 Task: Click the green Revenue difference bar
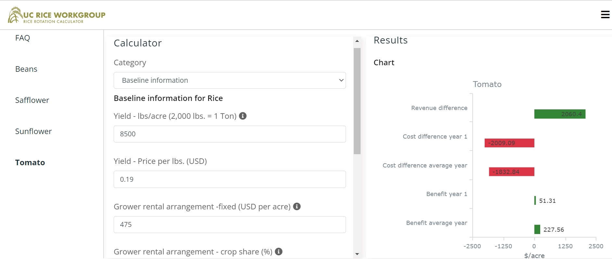tap(559, 114)
